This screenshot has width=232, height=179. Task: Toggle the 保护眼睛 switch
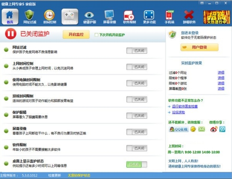137,116
